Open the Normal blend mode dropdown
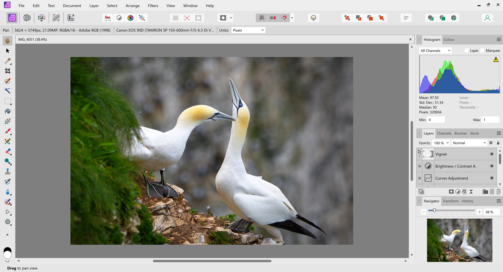The width and height of the screenshot is (503, 272). point(469,143)
